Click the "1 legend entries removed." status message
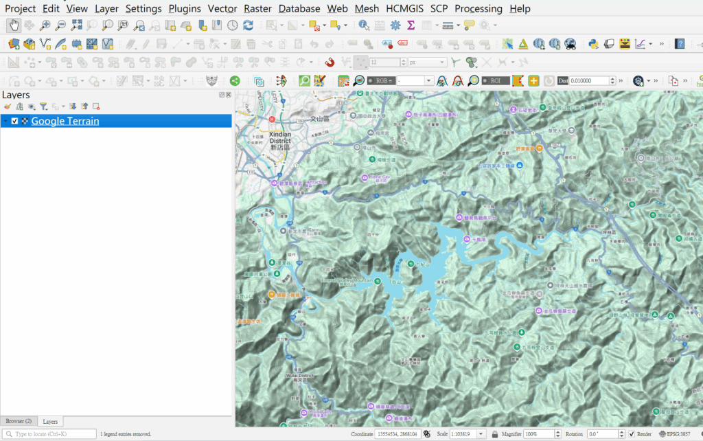703x441 pixels. click(x=126, y=434)
